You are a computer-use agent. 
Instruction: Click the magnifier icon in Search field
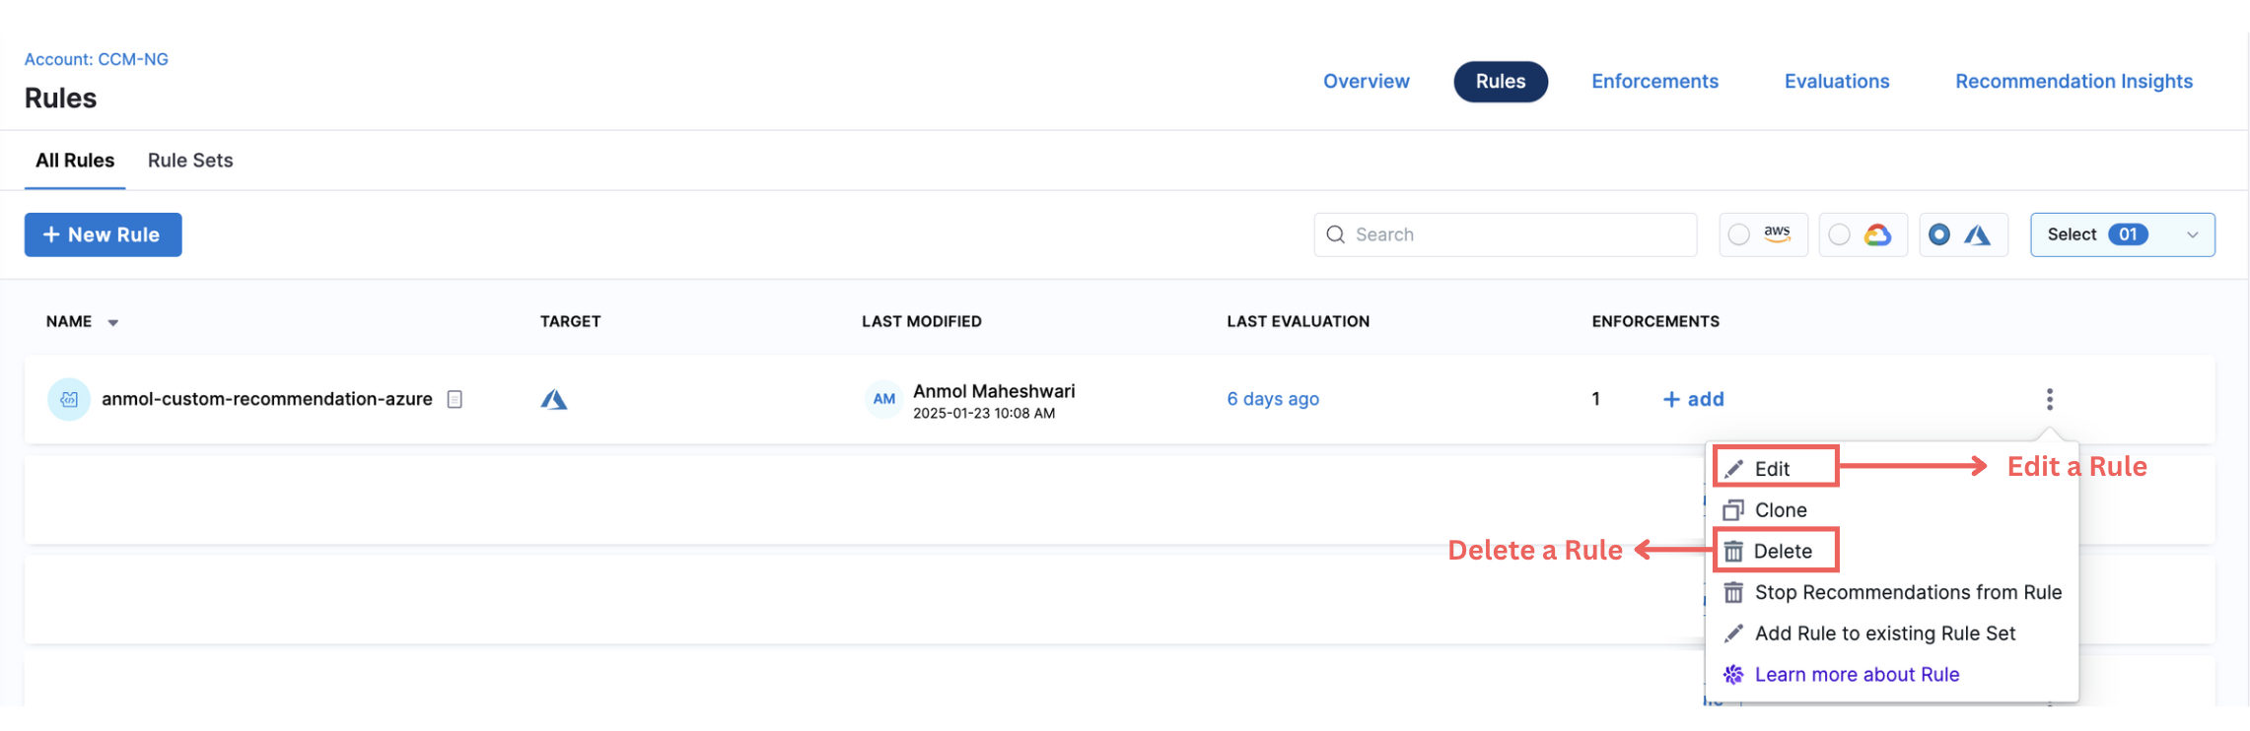click(1336, 234)
